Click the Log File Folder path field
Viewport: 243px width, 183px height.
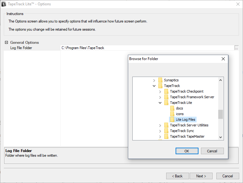tap(147, 48)
